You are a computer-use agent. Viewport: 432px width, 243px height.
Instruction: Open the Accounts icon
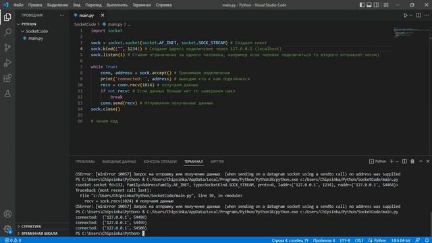(x=7, y=214)
